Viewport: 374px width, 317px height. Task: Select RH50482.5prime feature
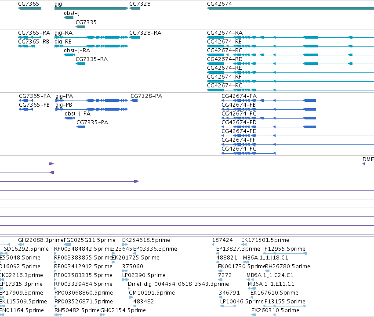tap(58, 315)
